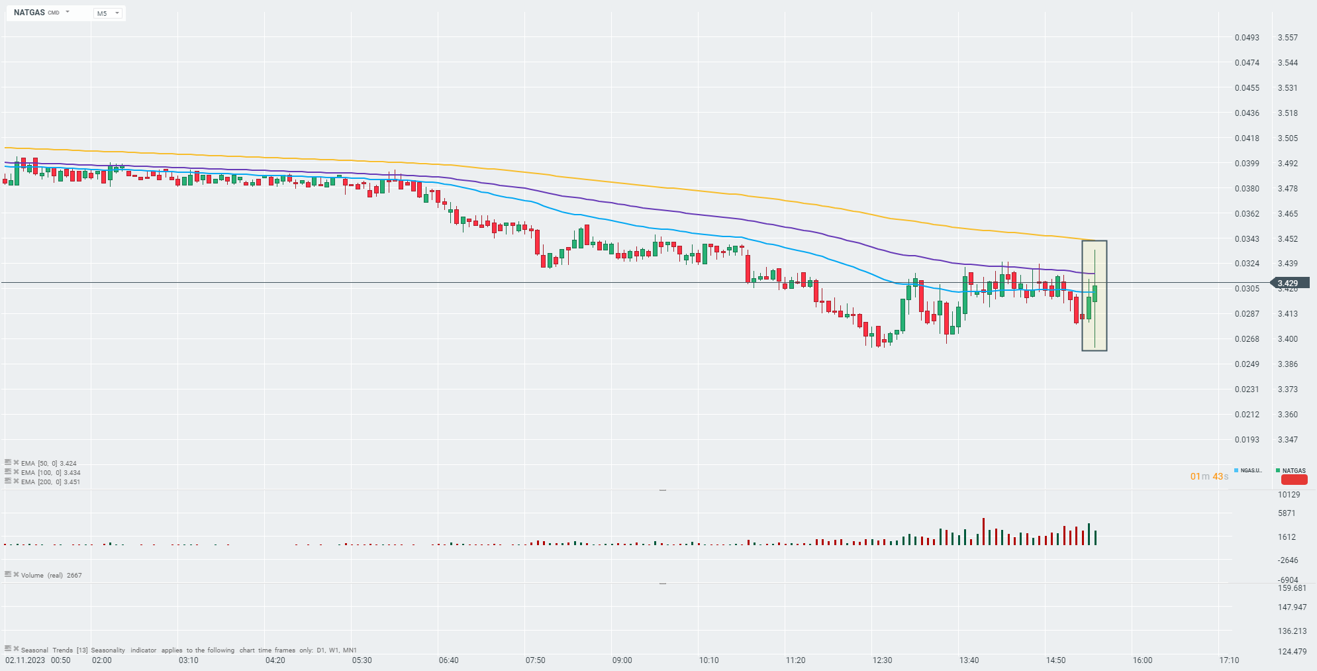Click the candle countdown timer 01m 43s
Image resolution: width=1317 pixels, height=671 pixels.
pos(1209,476)
